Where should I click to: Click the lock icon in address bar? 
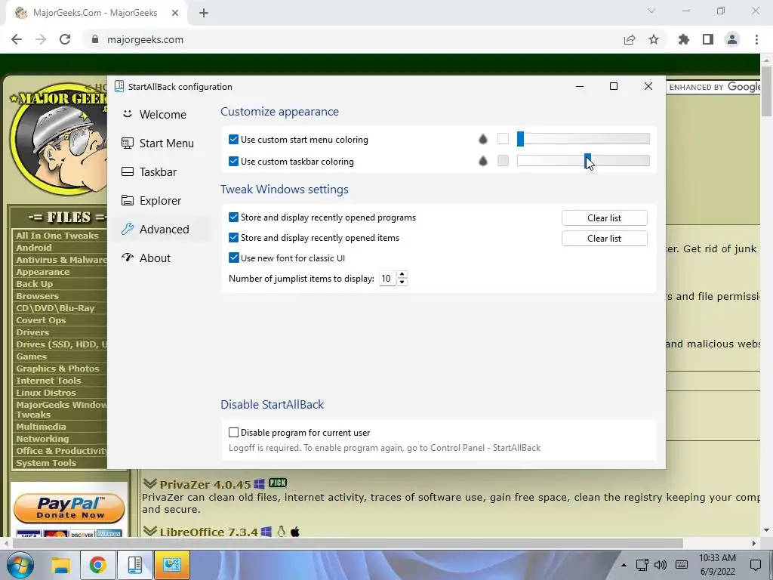point(95,39)
